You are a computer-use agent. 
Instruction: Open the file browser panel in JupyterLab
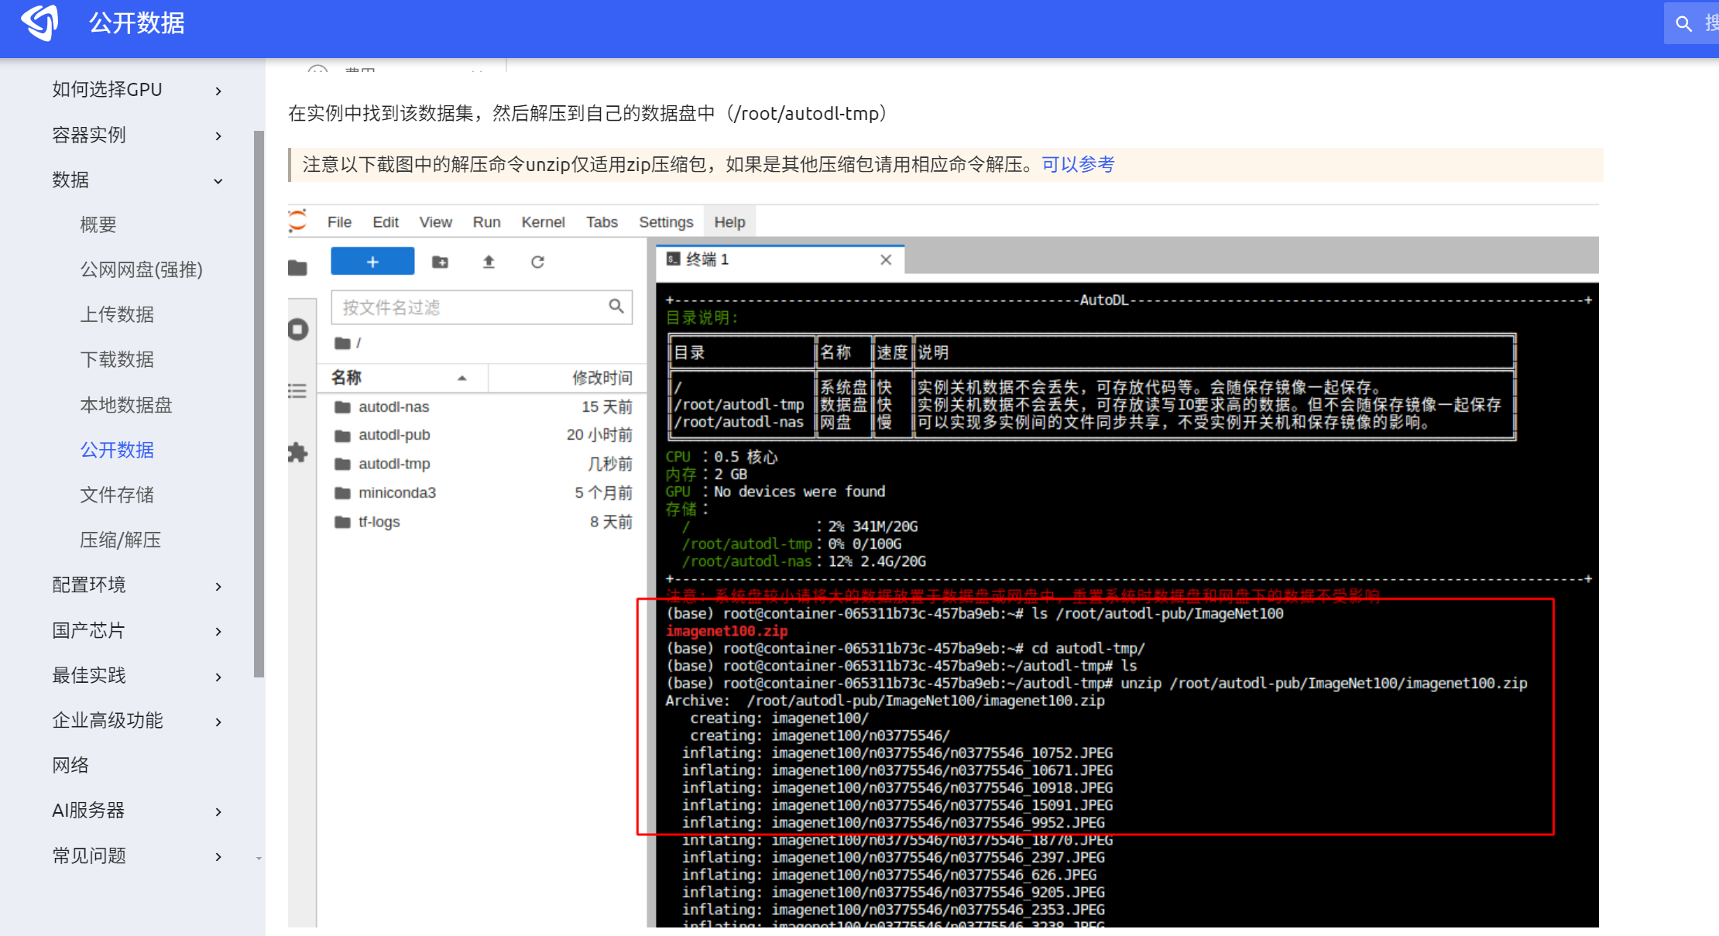(x=298, y=266)
